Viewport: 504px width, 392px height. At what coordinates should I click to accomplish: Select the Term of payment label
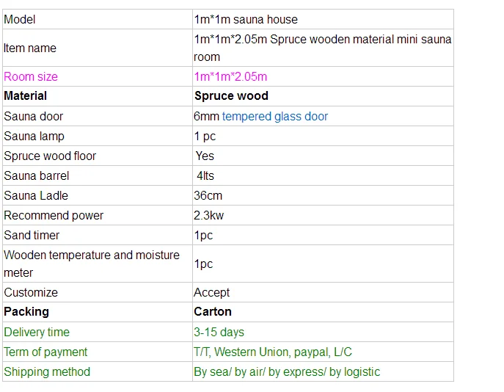click(45, 352)
